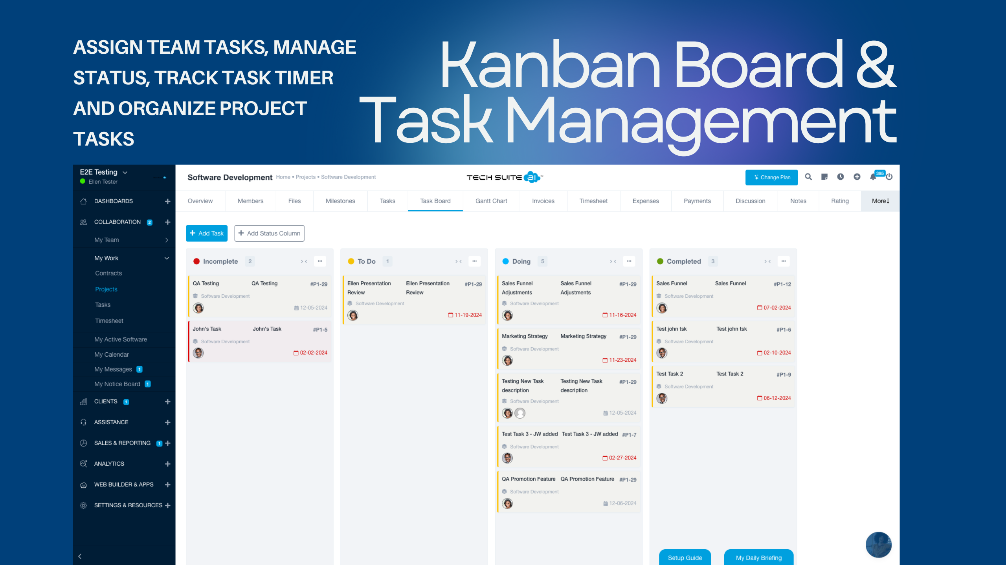
Task: Collapse the Completed column using its arrows icon
Action: click(767, 261)
